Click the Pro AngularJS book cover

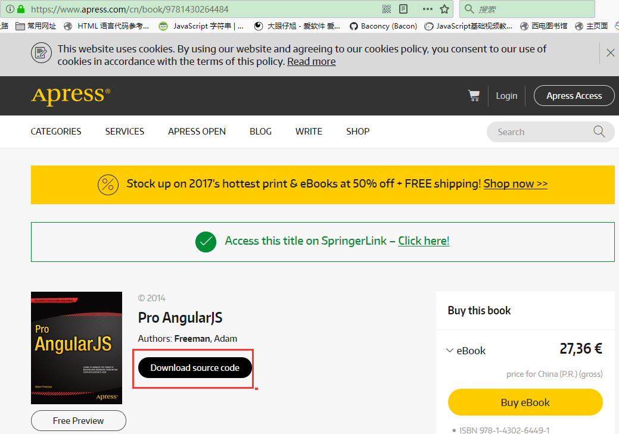click(77, 348)
